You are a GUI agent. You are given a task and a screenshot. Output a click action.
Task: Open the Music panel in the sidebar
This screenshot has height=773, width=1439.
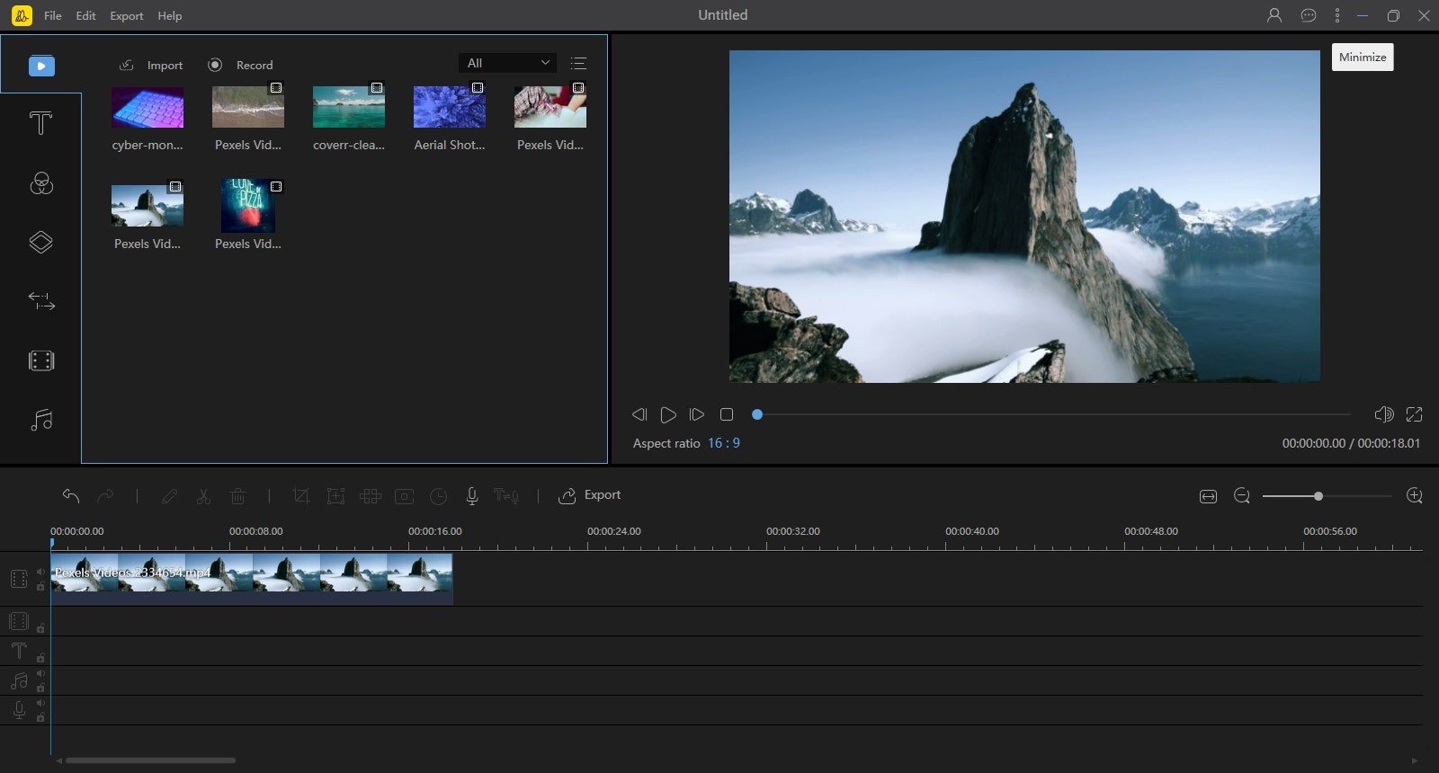click(40, 420)
